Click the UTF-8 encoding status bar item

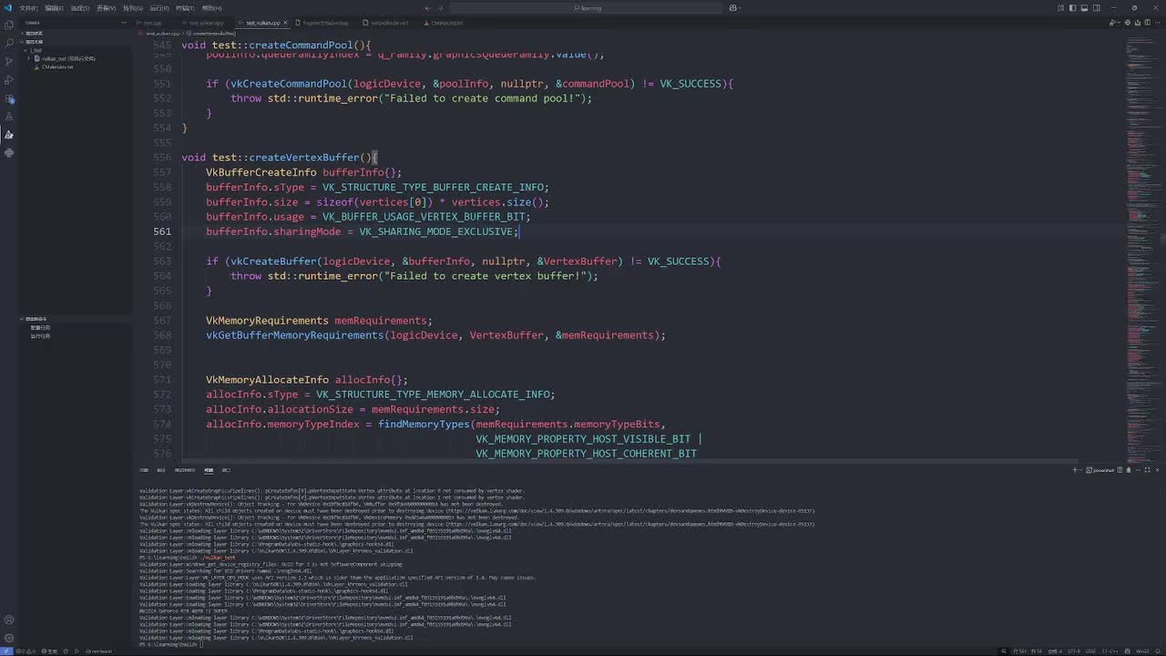click(1073, 651)
